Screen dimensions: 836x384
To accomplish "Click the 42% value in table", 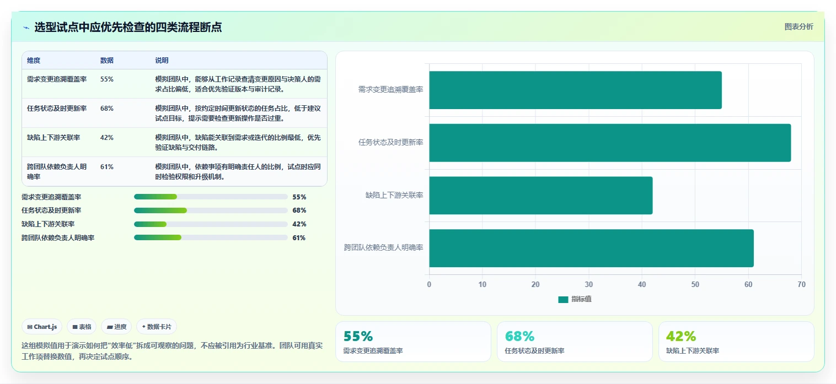I will click(x=107, y=138).
